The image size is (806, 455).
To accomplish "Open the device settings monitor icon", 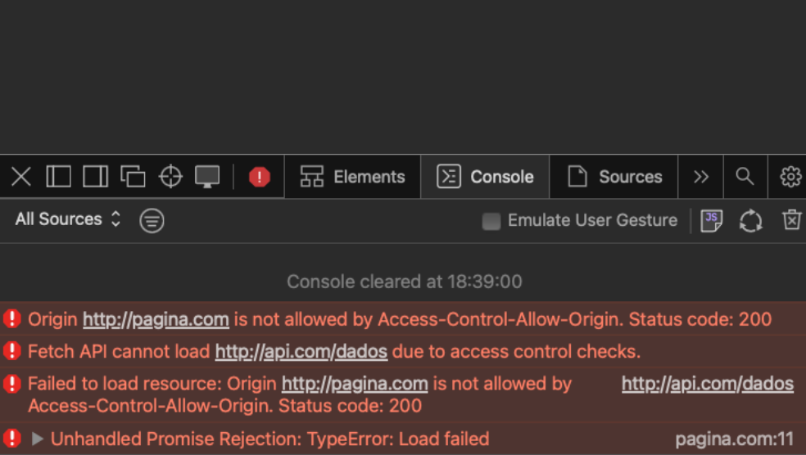I will (x=207, y=177).
